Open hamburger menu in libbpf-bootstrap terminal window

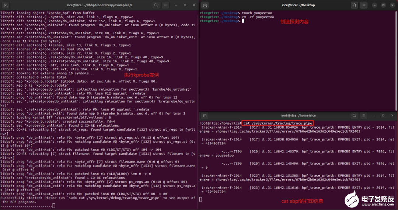(165, 5)
